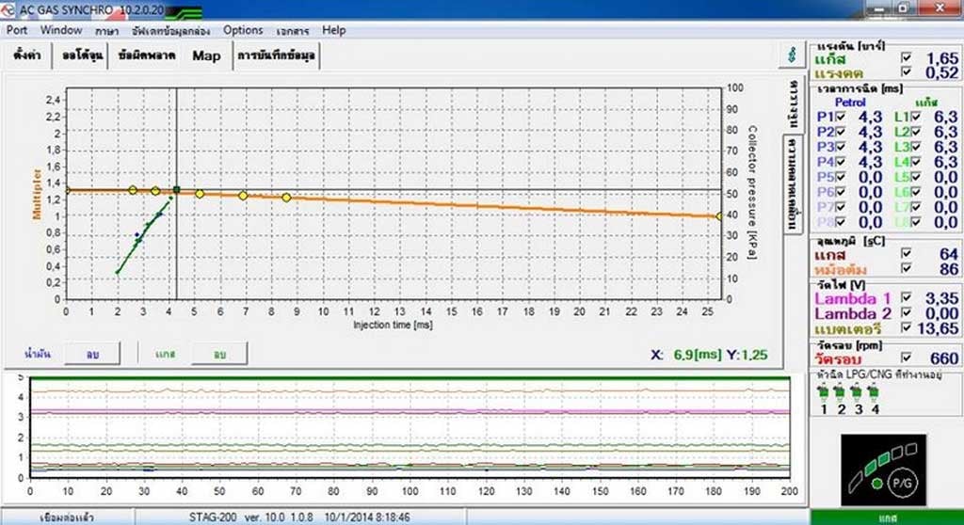Image resolution: width=964 pixels, height=525 pixels.
Task: Open the Options menu
Action: 243,30
